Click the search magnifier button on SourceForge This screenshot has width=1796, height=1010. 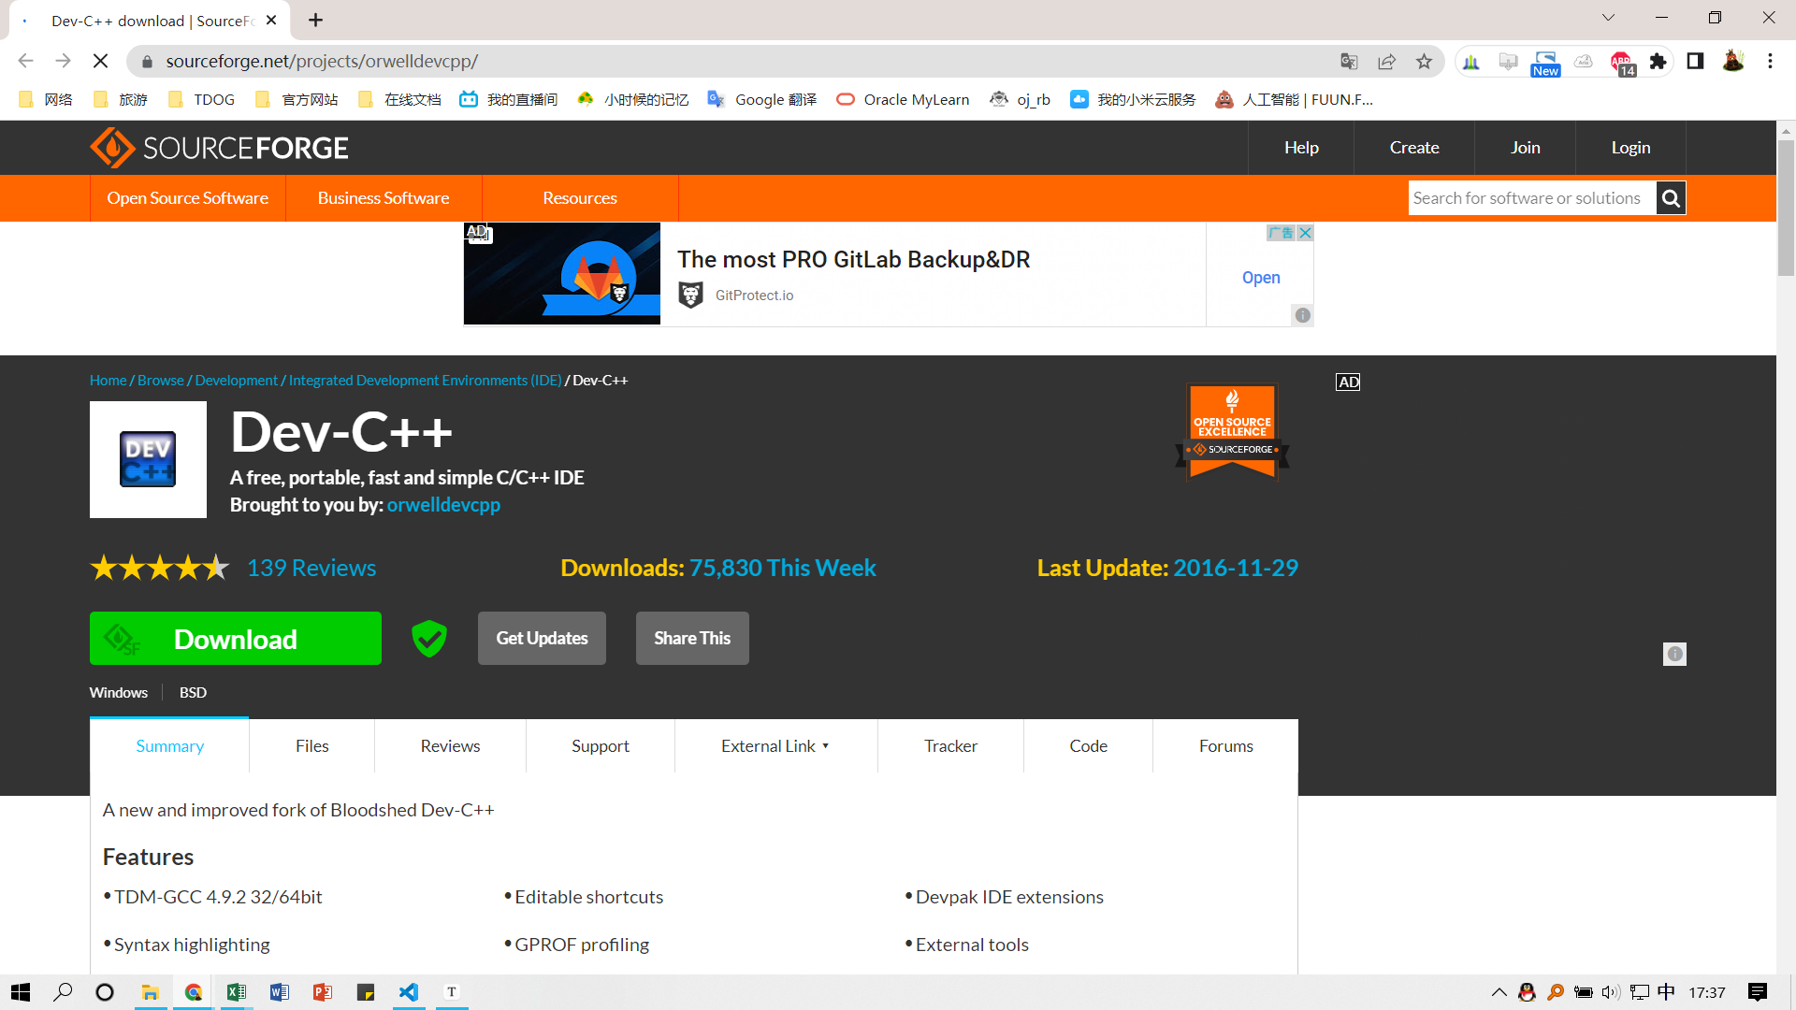coord(1671,198)
